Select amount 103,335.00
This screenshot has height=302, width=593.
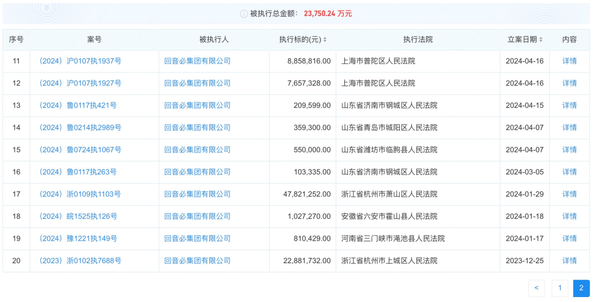pos(312,172)
